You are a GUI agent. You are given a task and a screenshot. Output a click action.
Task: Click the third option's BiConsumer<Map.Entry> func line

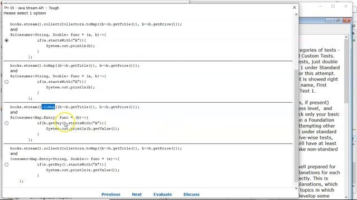49,117
